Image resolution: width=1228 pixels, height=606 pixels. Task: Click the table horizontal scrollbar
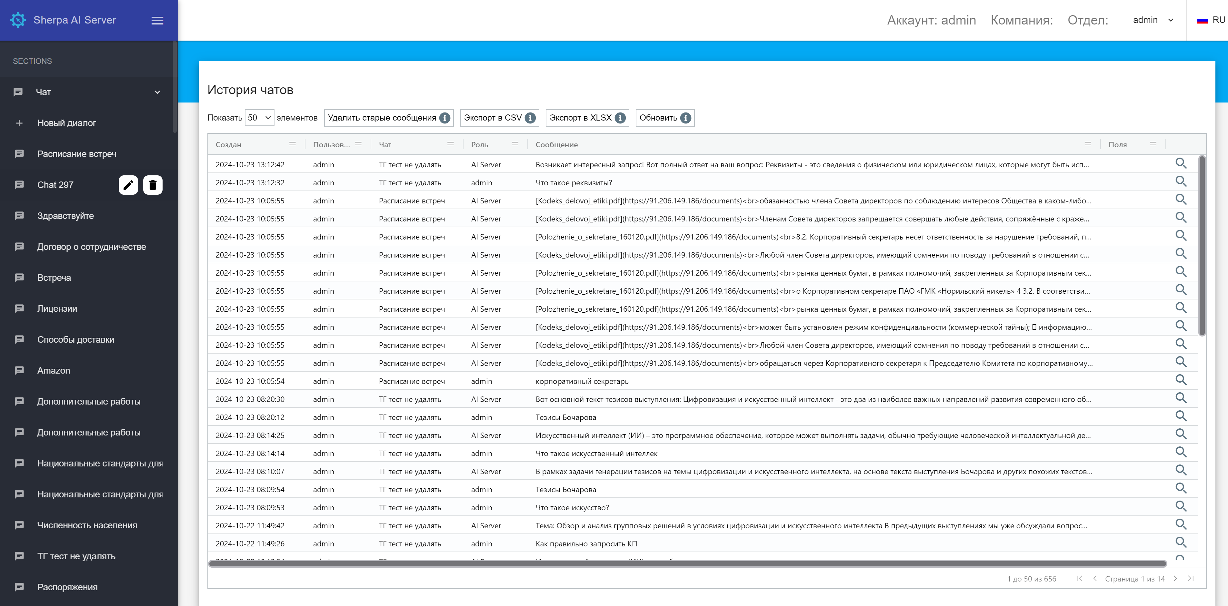pos(687,563)
